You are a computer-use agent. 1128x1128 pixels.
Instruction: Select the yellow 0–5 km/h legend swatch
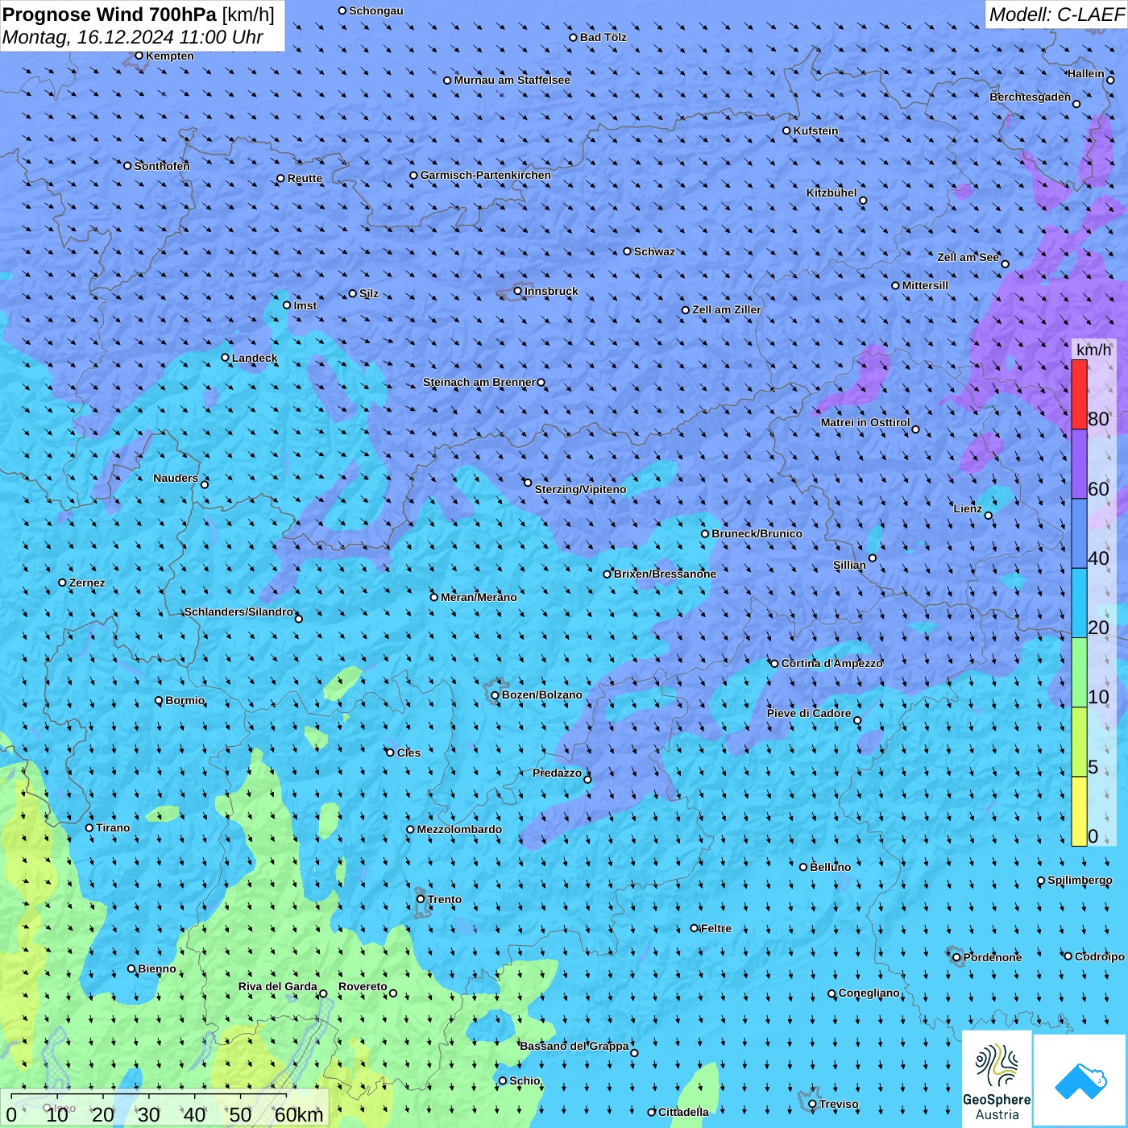coord(1079,811)
